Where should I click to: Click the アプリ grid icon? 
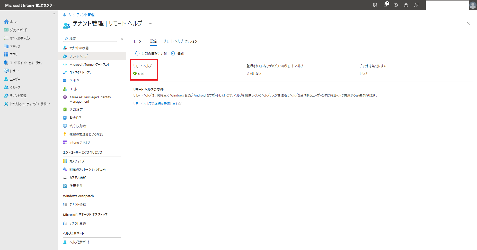tap(6, 54)
